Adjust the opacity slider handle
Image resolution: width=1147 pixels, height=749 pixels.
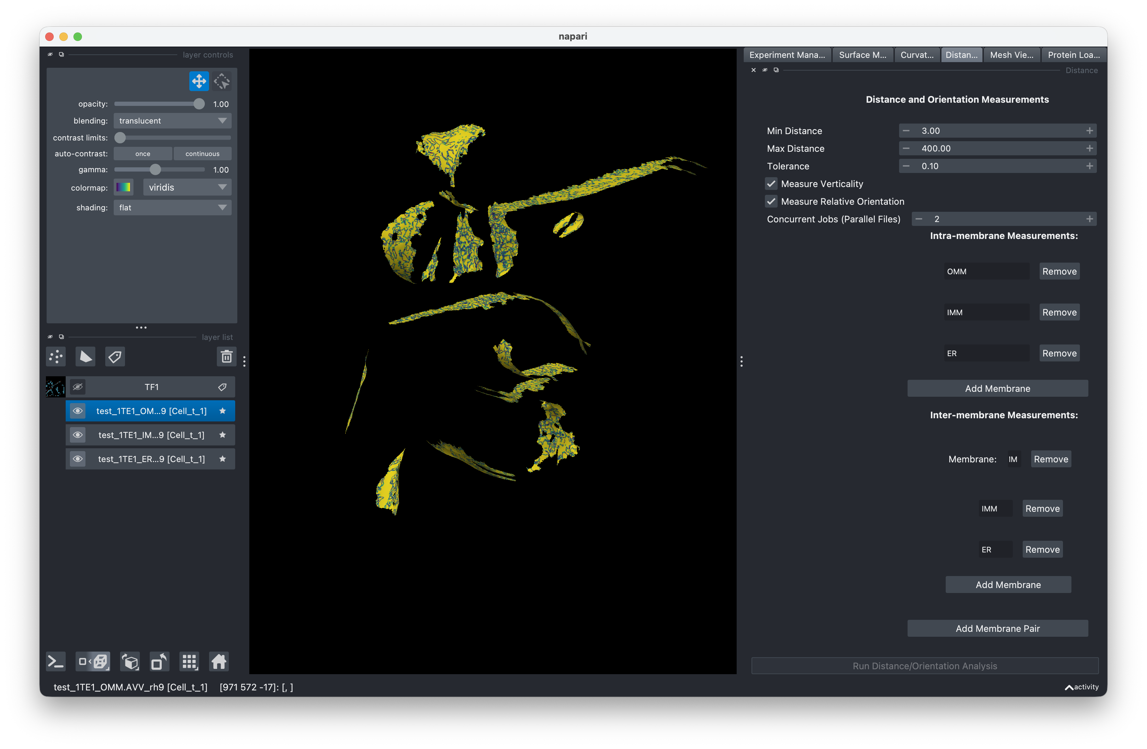(x=198, y=104)
